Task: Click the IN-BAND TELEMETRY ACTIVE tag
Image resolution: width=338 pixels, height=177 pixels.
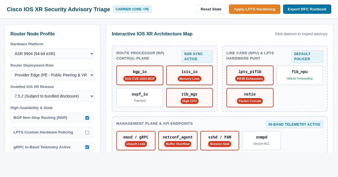Action: (294, 124)
